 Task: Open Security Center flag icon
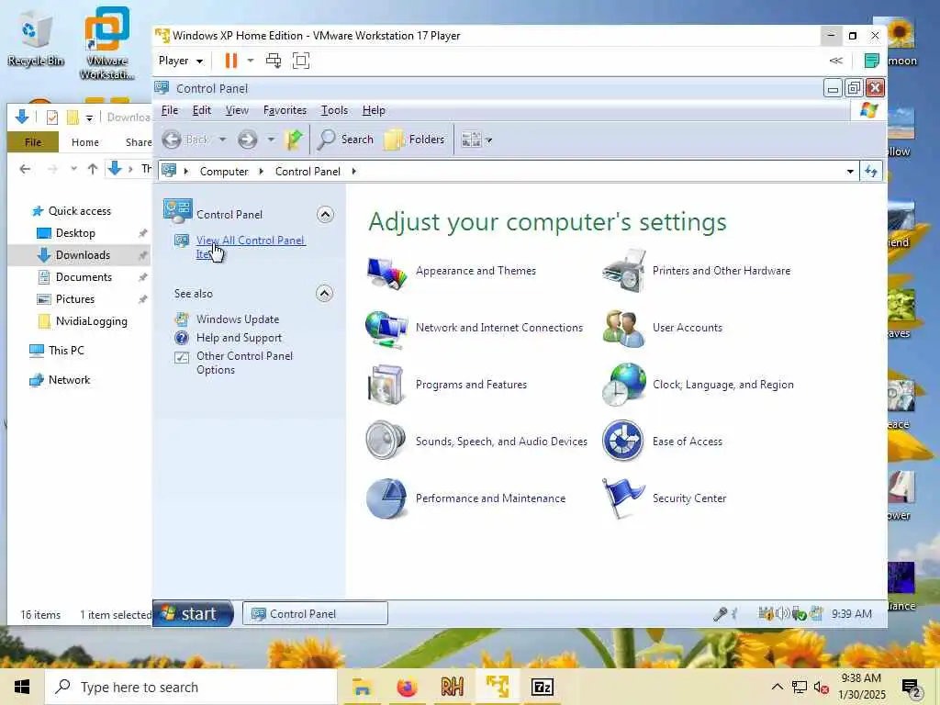[622, 498]
